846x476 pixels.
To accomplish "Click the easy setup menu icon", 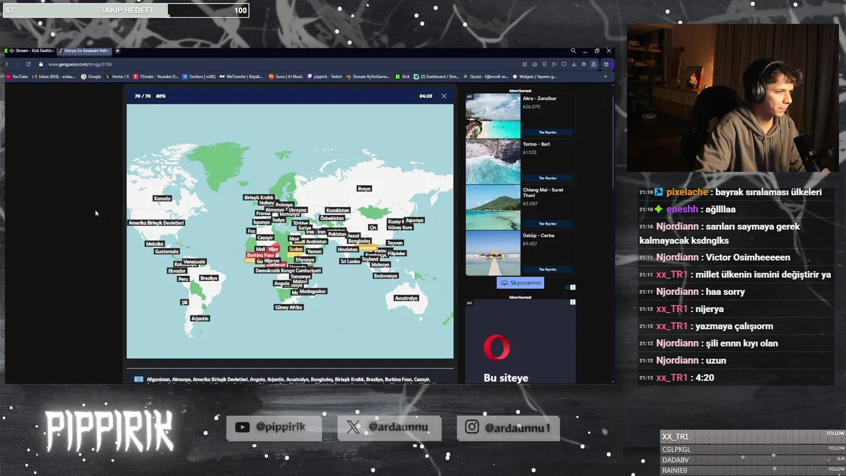I will point(584,64).
